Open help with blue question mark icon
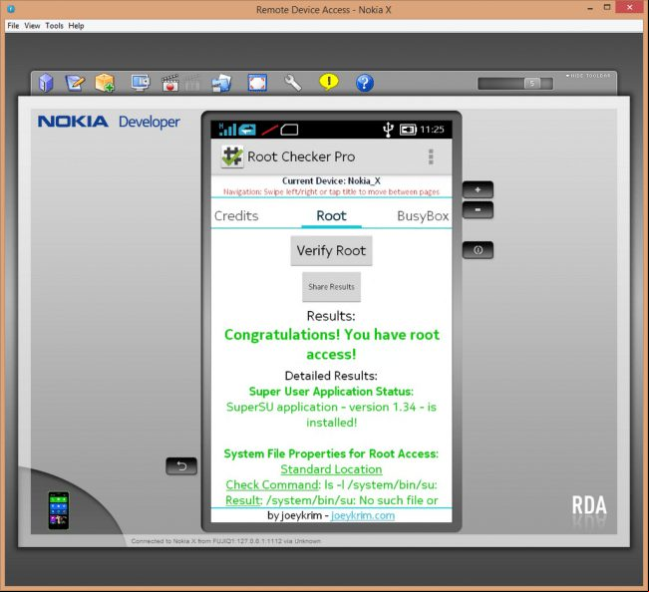Screen dimensions: 649x592 point(365,83)
